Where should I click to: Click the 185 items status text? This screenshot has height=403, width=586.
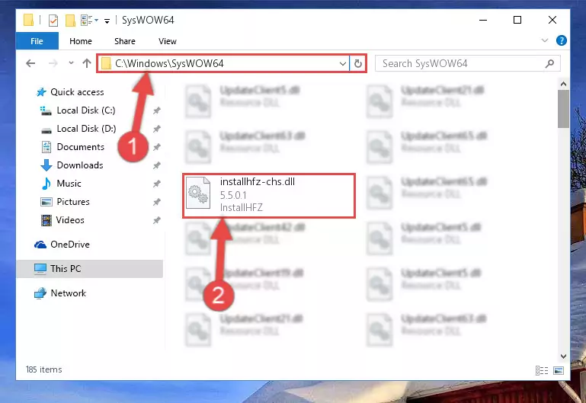[43, 369]
